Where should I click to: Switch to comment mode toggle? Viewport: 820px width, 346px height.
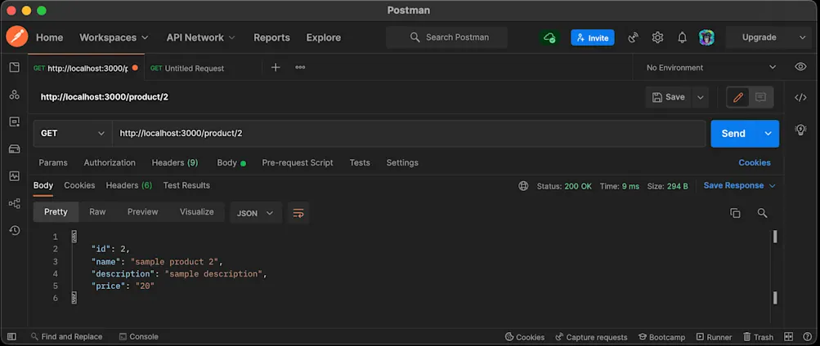[x=760, y=97]
